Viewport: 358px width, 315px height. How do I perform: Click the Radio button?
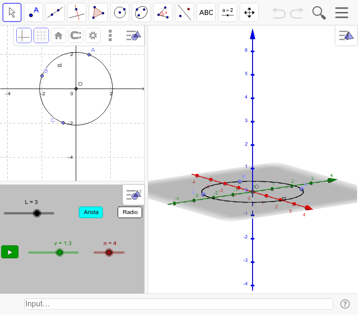pos(130,213)
